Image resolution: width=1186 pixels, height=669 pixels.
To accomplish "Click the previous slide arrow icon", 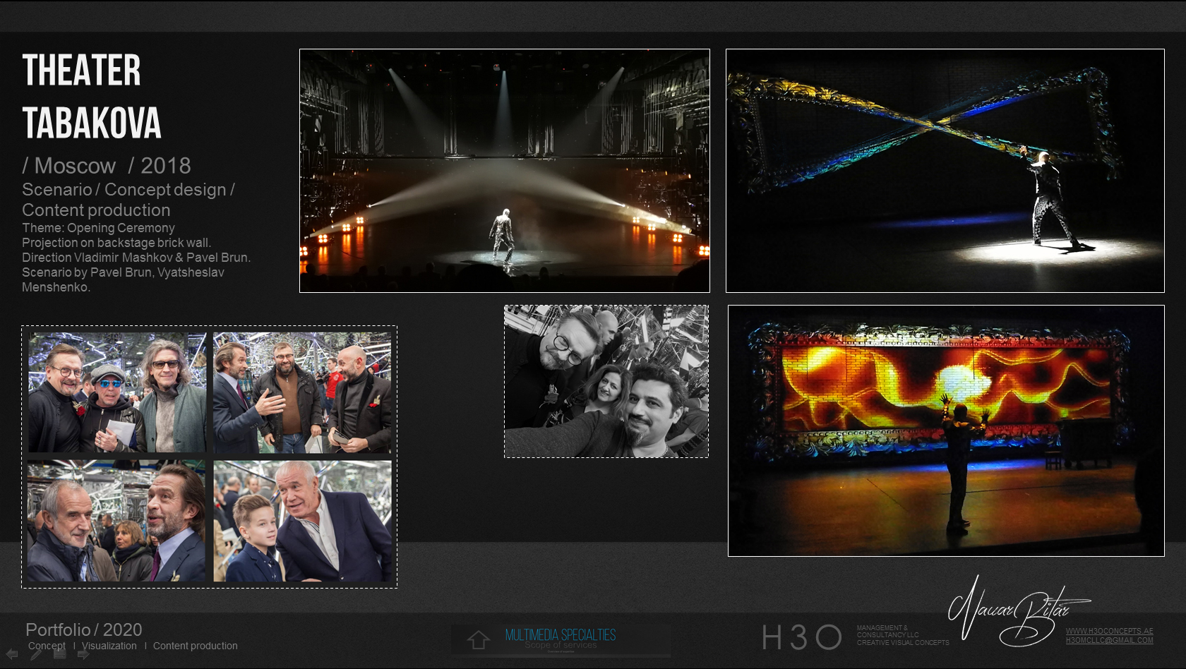I will [x=12, y=654].
